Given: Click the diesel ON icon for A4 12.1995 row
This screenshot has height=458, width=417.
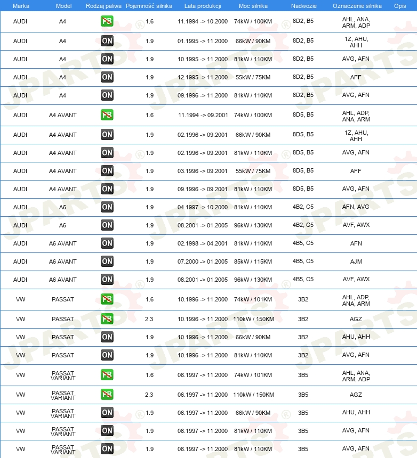Looking at the screenshot, I should pos(107,77).
